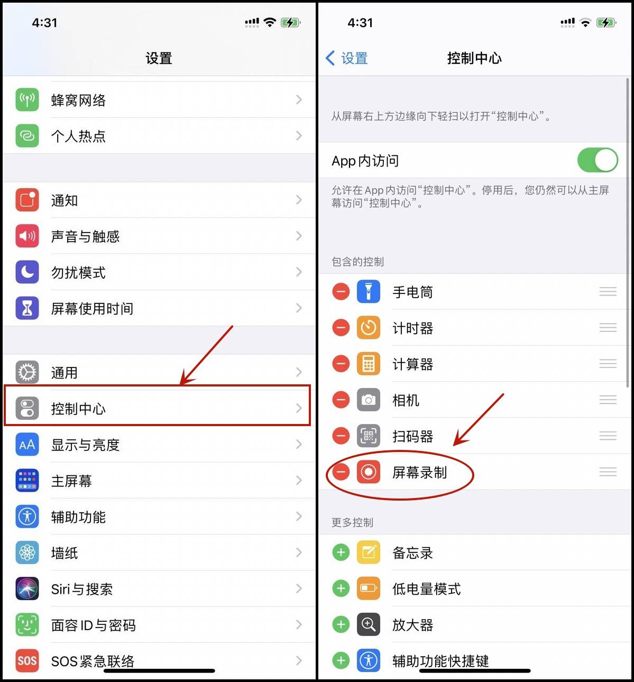This screenshot has width=634, height=682.
Task: Tap the 手电筒 flashlight icon
Action: 369,292
